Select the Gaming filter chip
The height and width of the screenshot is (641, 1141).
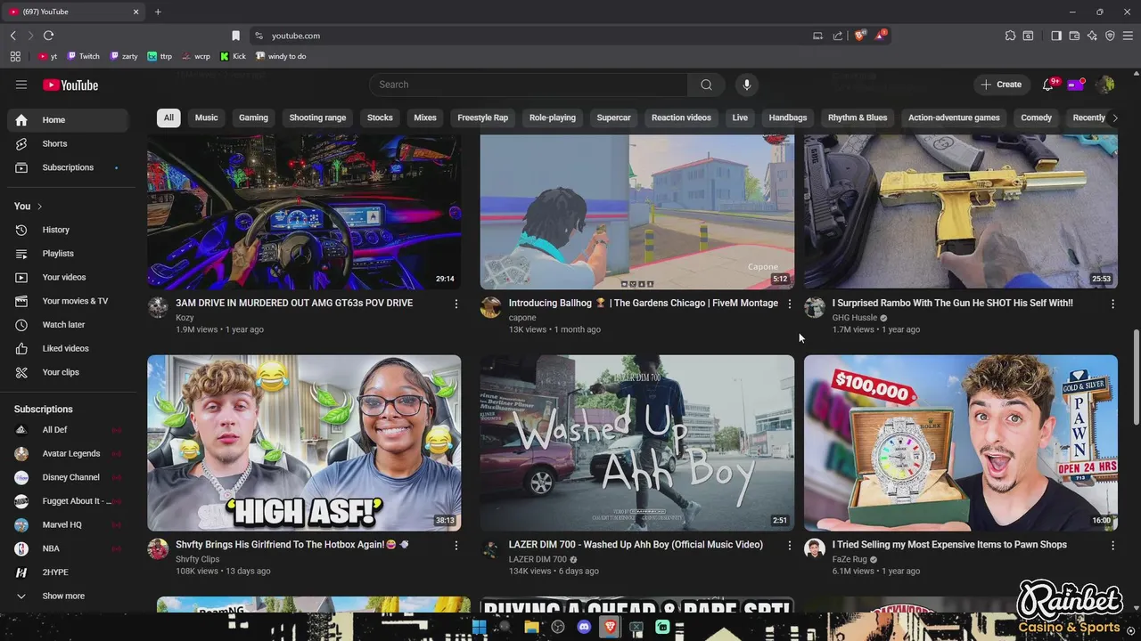(x=253, y=118)
